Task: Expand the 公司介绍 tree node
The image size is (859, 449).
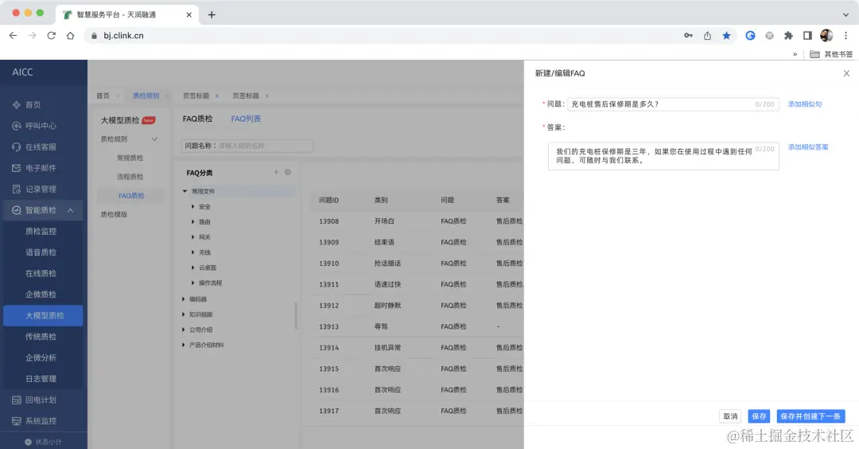Action: (x=184, y=330)
